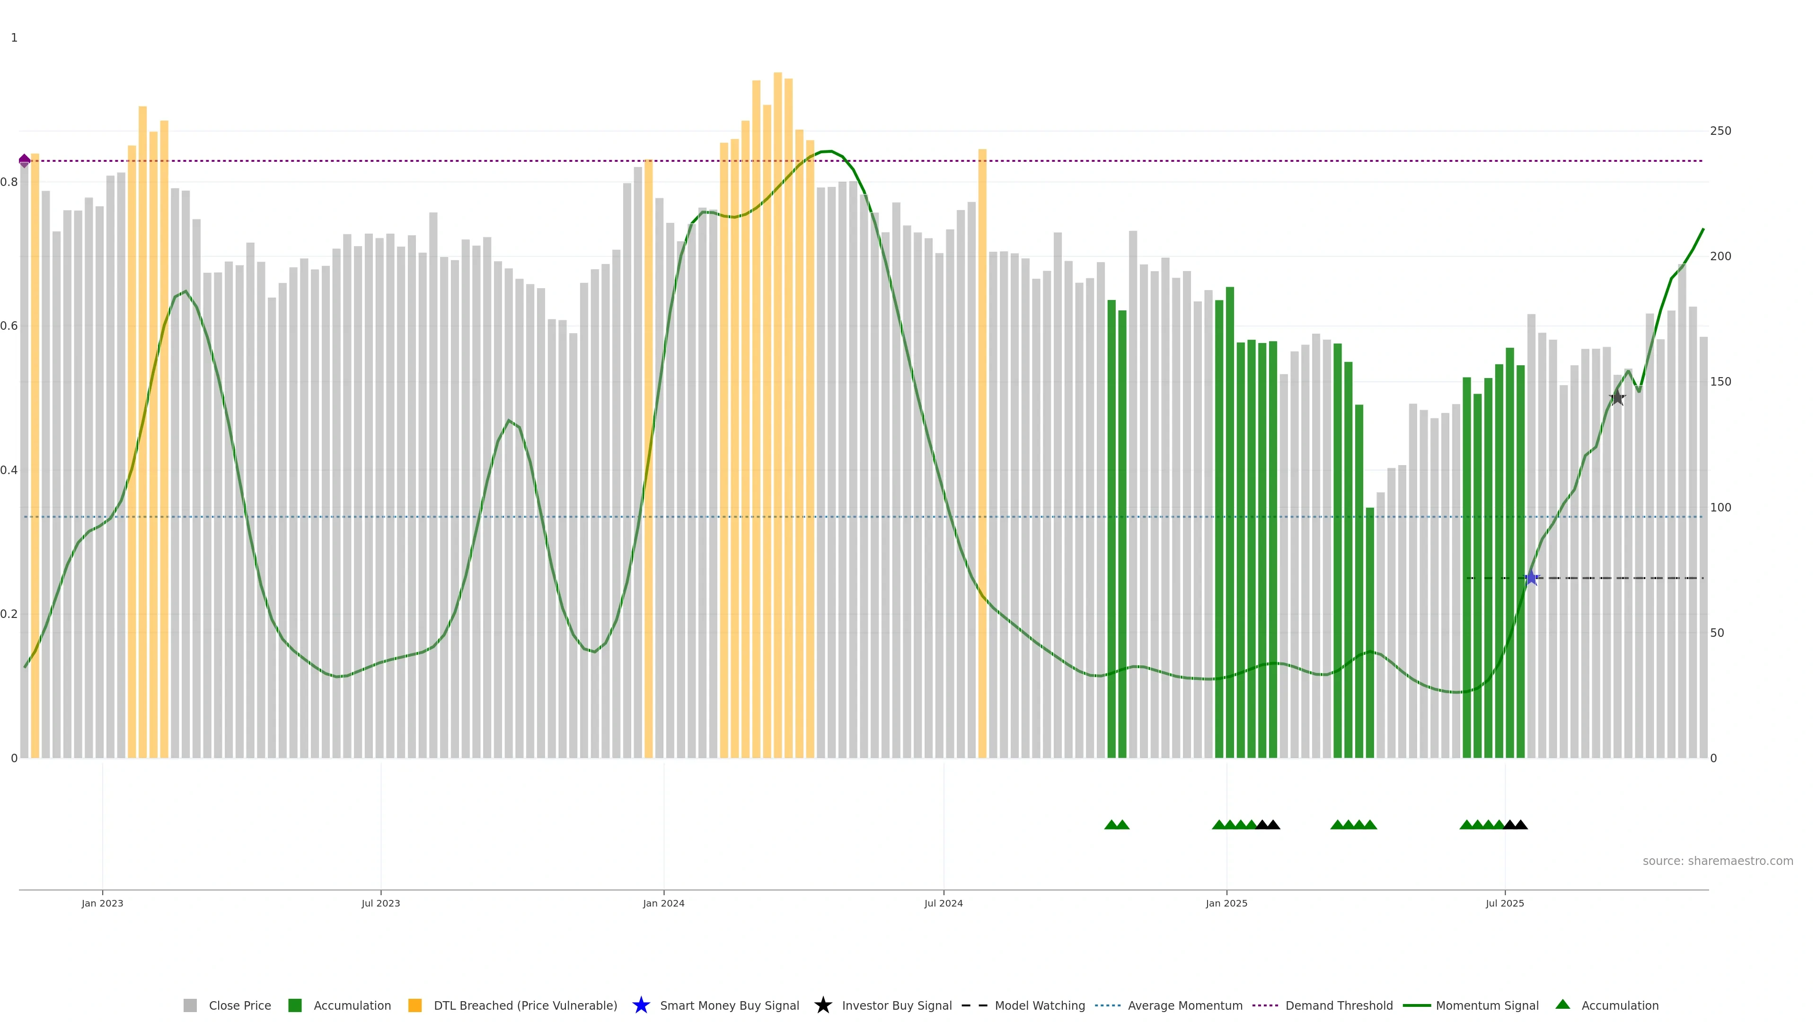Click the black Investor Buy star on chart
Image resolution: width=1817 pixels, height=1022 pixels.
[x=1617, y=398]
